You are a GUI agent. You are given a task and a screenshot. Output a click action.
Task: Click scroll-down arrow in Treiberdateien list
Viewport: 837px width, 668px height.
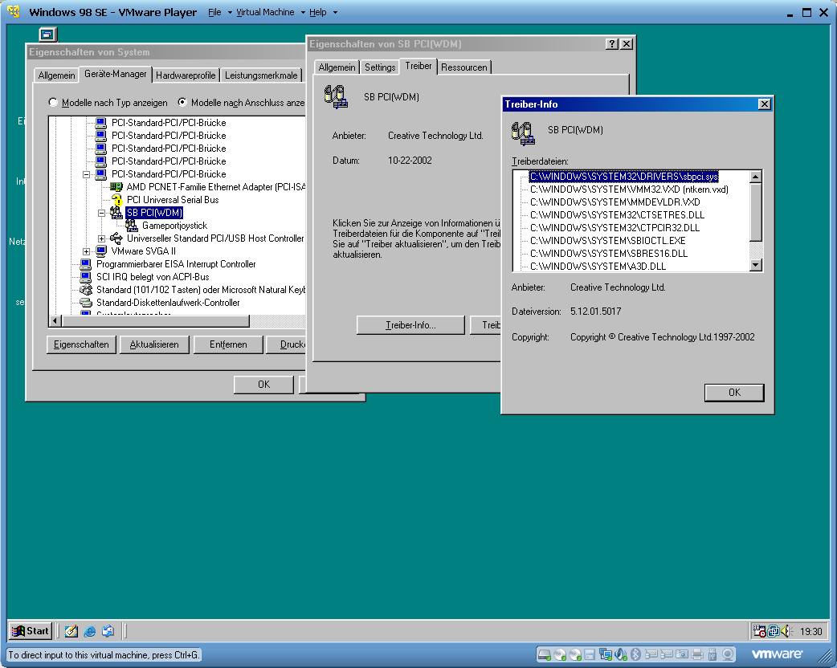click(x=755, y=265)
